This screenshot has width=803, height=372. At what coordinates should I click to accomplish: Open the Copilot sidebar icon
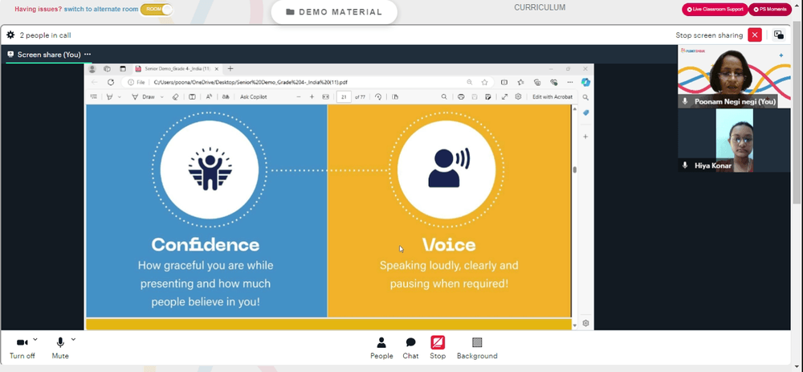point(586,82)
